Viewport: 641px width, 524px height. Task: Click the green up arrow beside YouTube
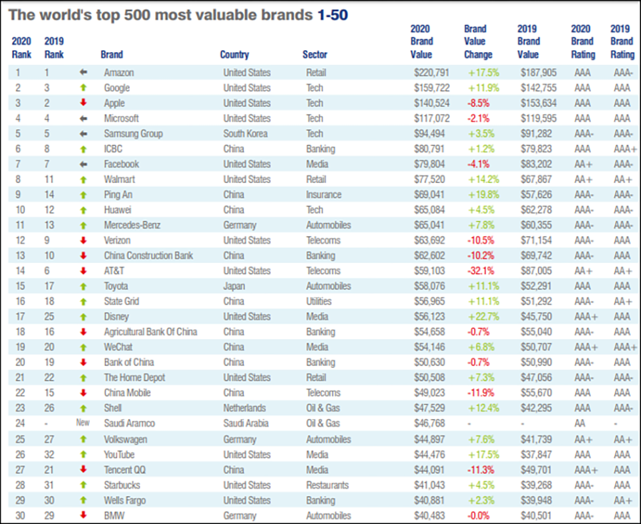coord(83,455)
